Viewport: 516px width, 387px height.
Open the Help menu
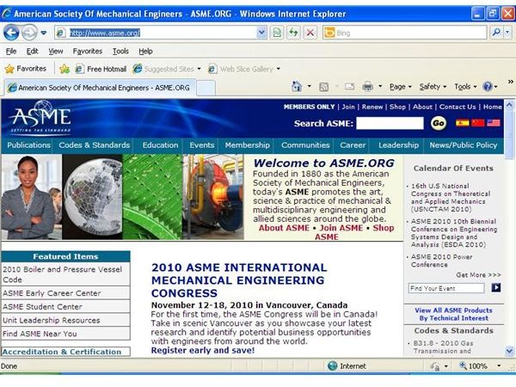coord(145,52)
